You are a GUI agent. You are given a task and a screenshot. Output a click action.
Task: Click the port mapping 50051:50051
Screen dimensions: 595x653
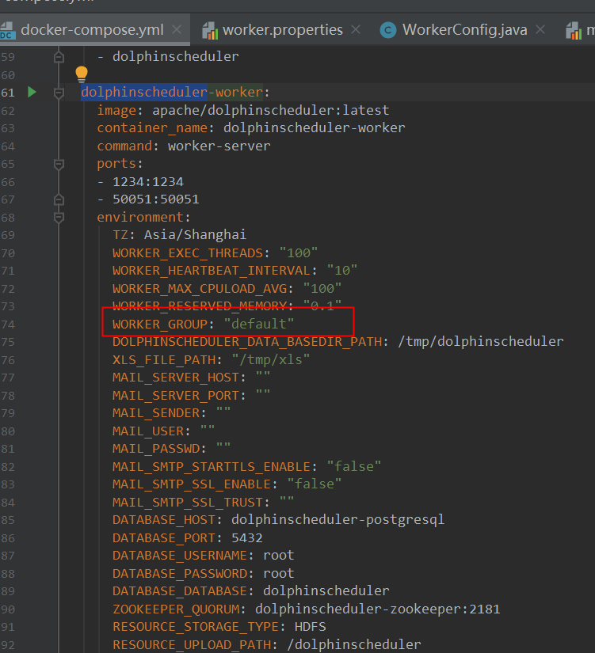156,199
